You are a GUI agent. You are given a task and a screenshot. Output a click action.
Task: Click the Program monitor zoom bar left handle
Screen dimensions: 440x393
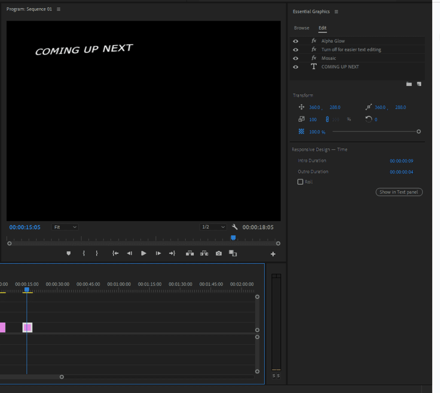(9, 244)
